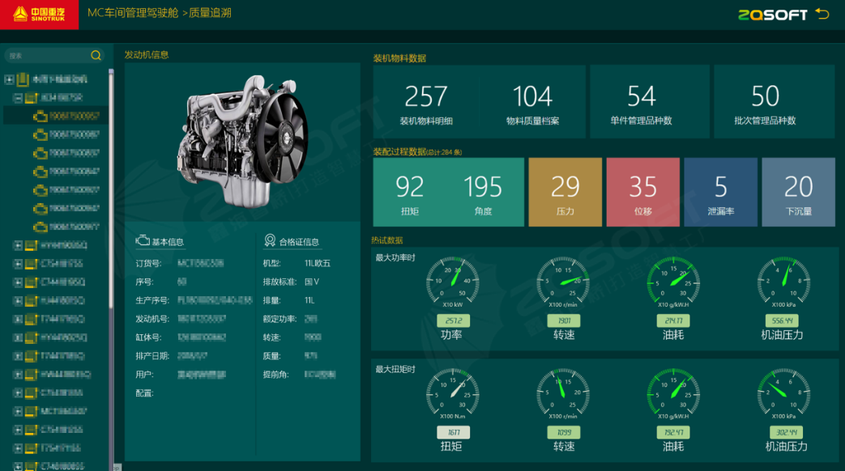Click the magnifier search icon in sidebar

pyautogui.click(x=96, y=56)
